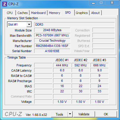This screenshot has height=120, width=120.
Task: Select the 6.0 CAS# Latency value
Action: click(x=62, y=70)
